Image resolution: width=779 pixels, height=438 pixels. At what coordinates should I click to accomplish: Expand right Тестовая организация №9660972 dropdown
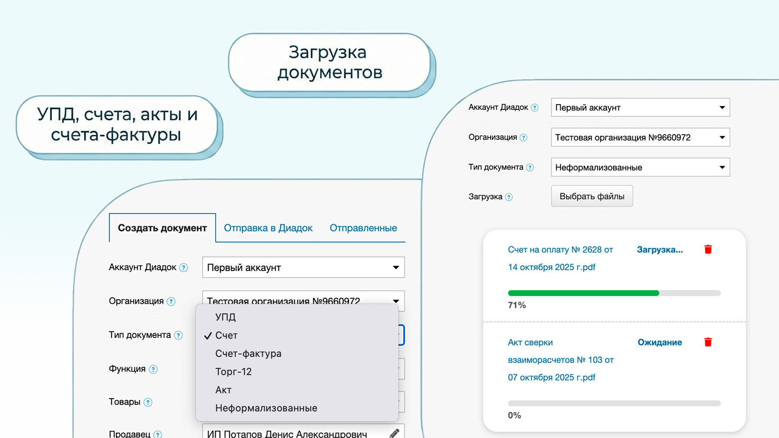point(640,137)
